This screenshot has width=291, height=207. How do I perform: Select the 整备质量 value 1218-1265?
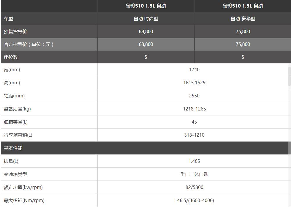(194, 109)
